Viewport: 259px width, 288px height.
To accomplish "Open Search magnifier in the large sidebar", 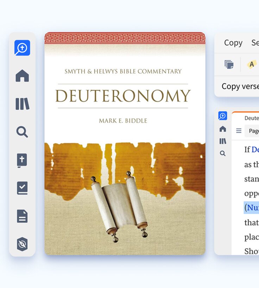I will click(22, 132).
